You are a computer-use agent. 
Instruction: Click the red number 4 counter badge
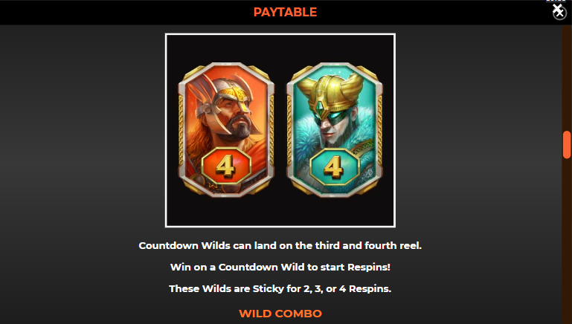[x=226, y=166]
